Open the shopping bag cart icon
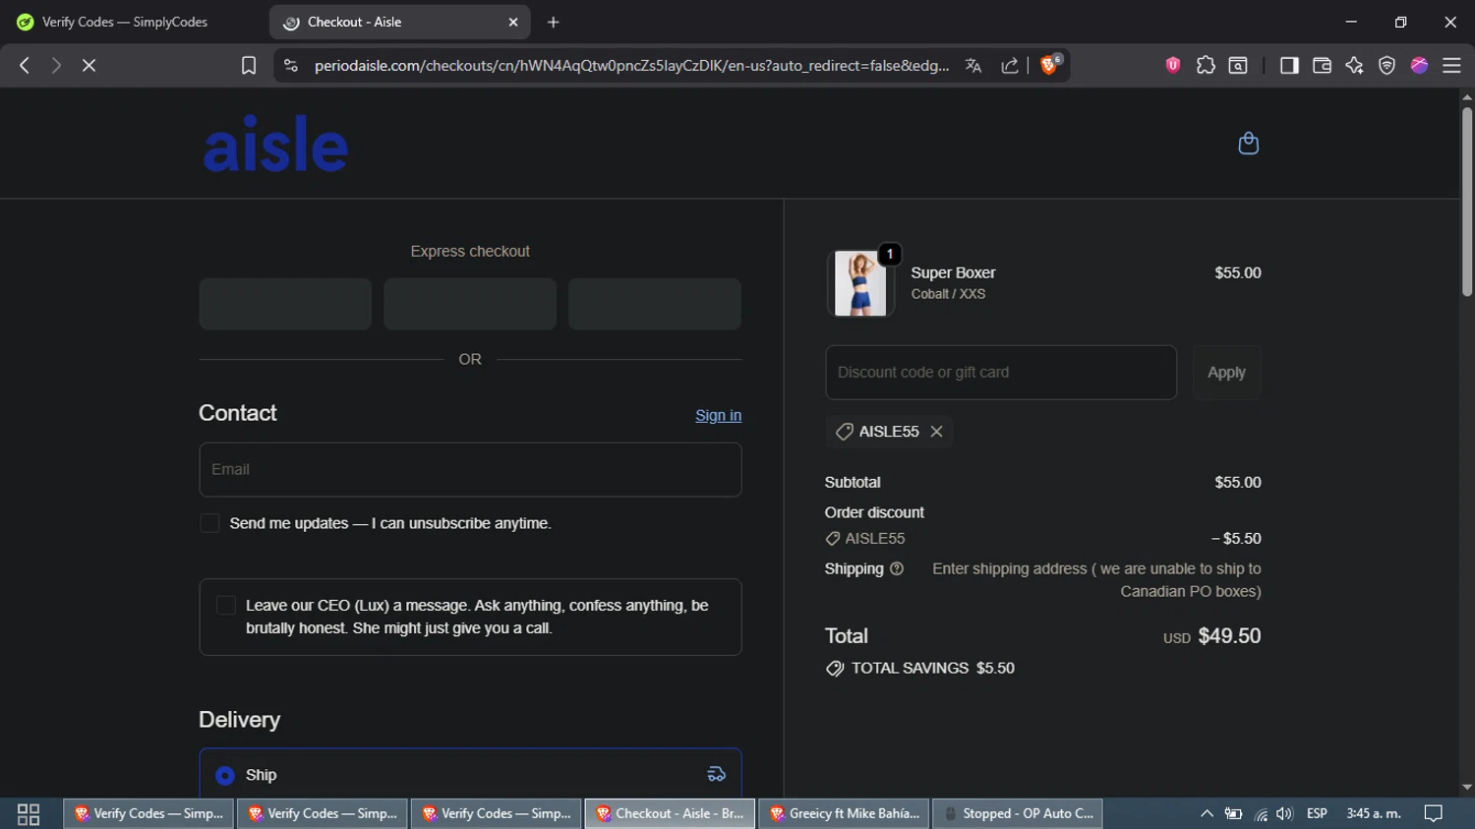This screenshot has height=829, width=1475. click(x=1248, y=144)
